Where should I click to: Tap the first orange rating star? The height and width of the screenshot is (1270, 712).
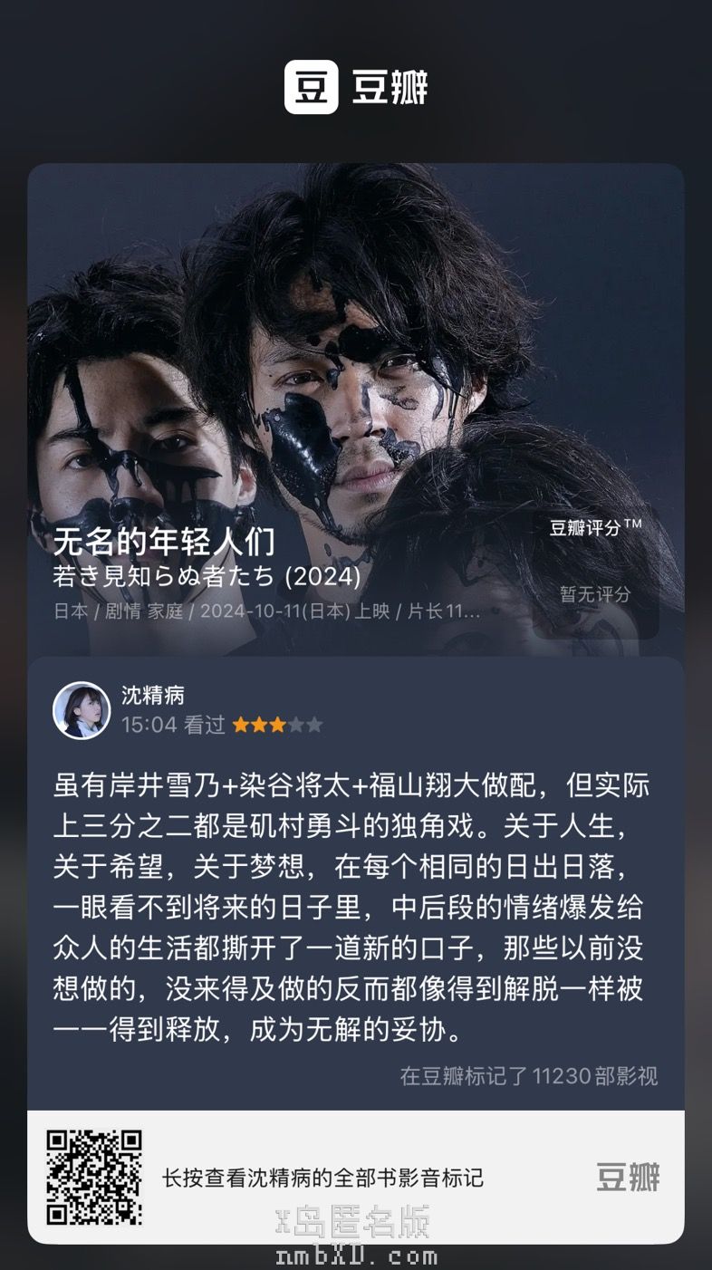[x=241, y=725]
